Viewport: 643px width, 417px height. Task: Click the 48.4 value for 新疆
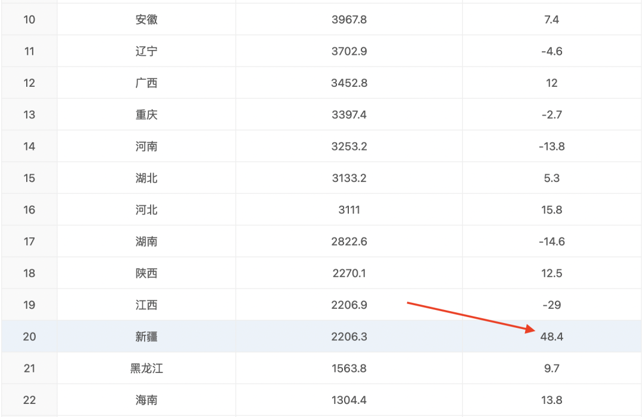(x=551, y=337)
